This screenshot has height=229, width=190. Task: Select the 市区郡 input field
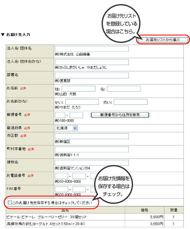pos(92,136)
